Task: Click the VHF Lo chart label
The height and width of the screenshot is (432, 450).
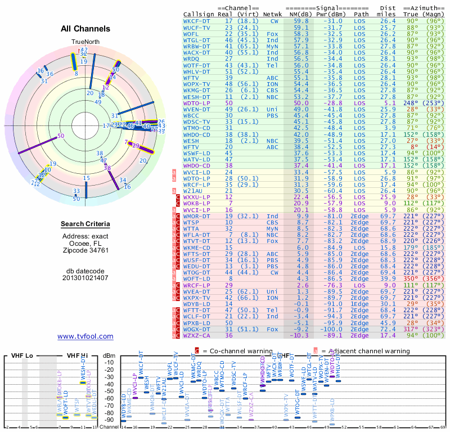Action: 22,356
